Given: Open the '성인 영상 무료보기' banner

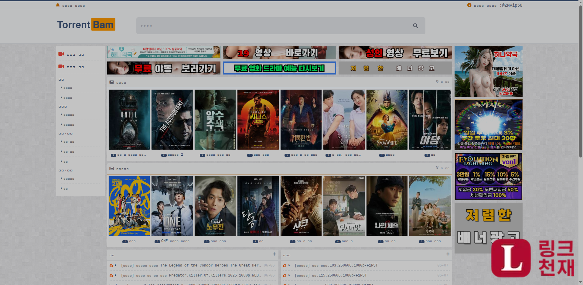Looking at the screenshot, I should click(395, 52).
